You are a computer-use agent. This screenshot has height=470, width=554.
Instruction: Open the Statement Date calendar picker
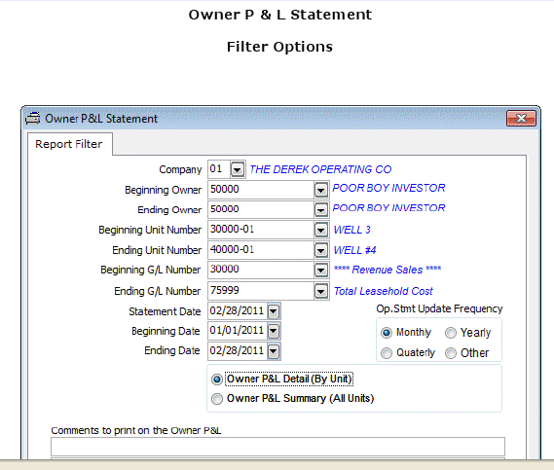[x=274, y=311]
